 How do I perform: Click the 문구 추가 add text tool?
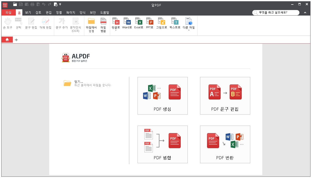(x=62, y=23)
